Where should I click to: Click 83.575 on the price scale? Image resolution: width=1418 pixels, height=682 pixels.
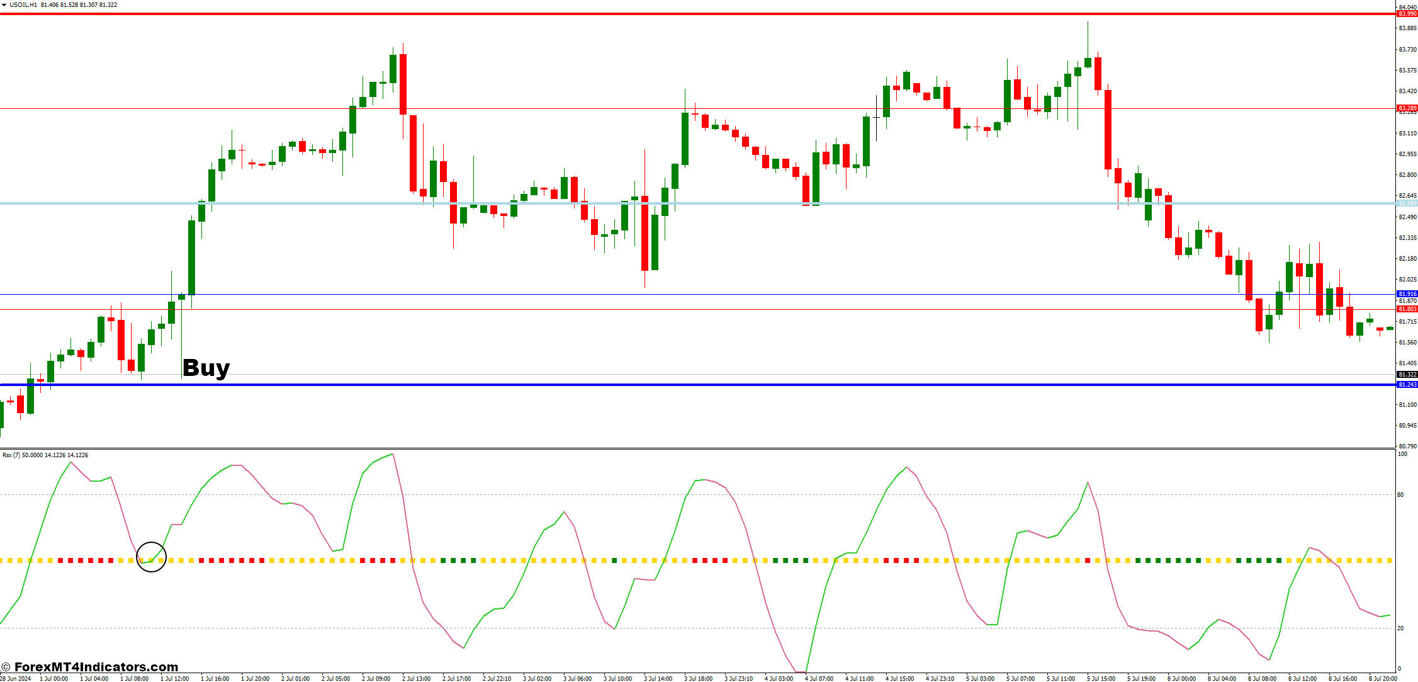(x=1407, y=70)
